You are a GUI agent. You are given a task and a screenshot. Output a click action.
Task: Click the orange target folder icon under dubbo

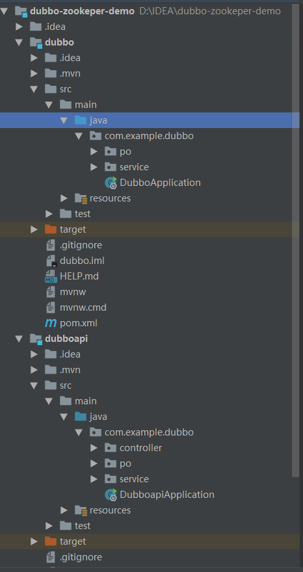coord(50,229)
